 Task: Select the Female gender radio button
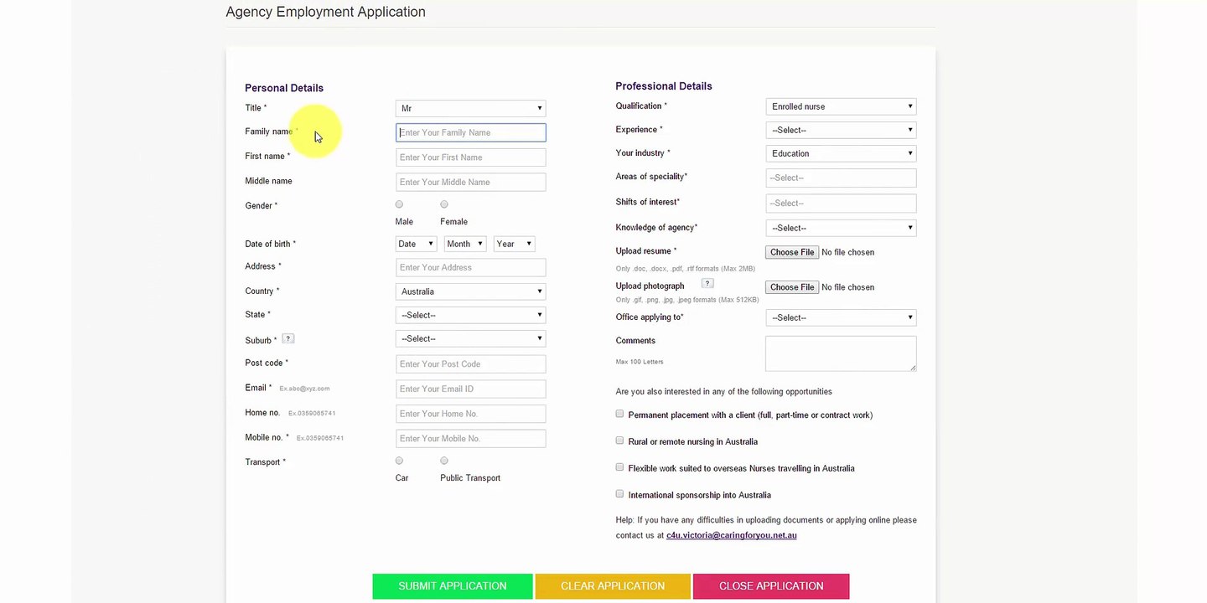click(444, 204)
